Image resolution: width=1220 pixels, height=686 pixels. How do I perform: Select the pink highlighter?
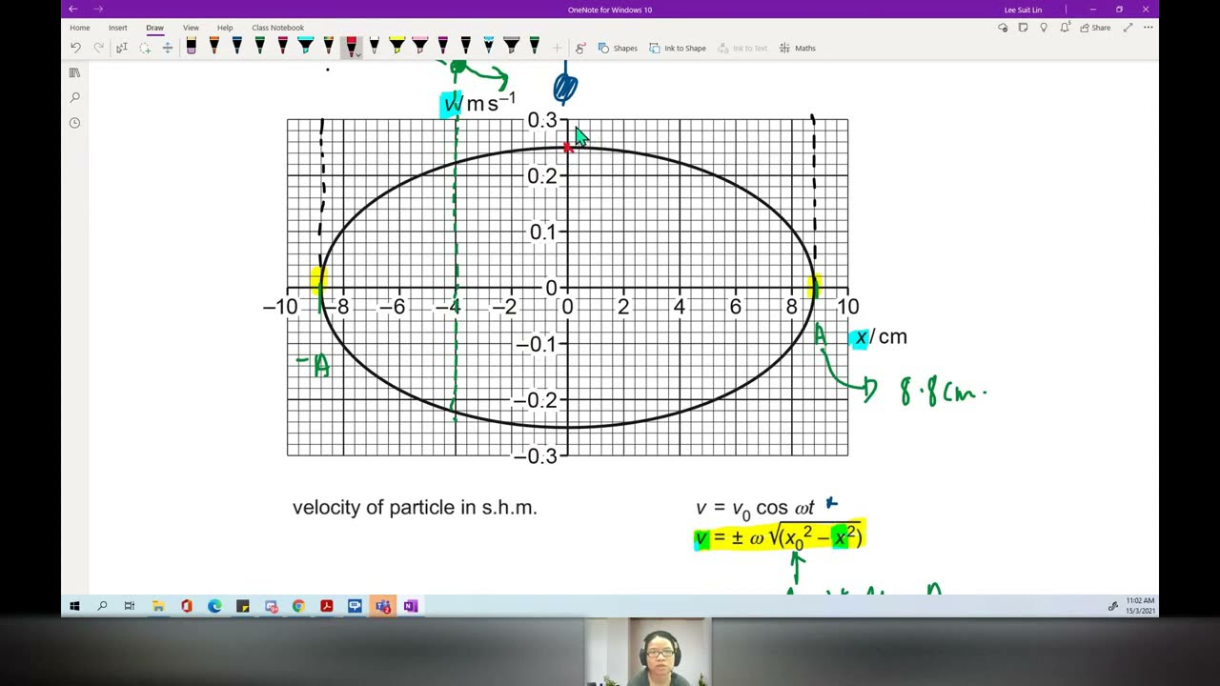click(420, 46)
